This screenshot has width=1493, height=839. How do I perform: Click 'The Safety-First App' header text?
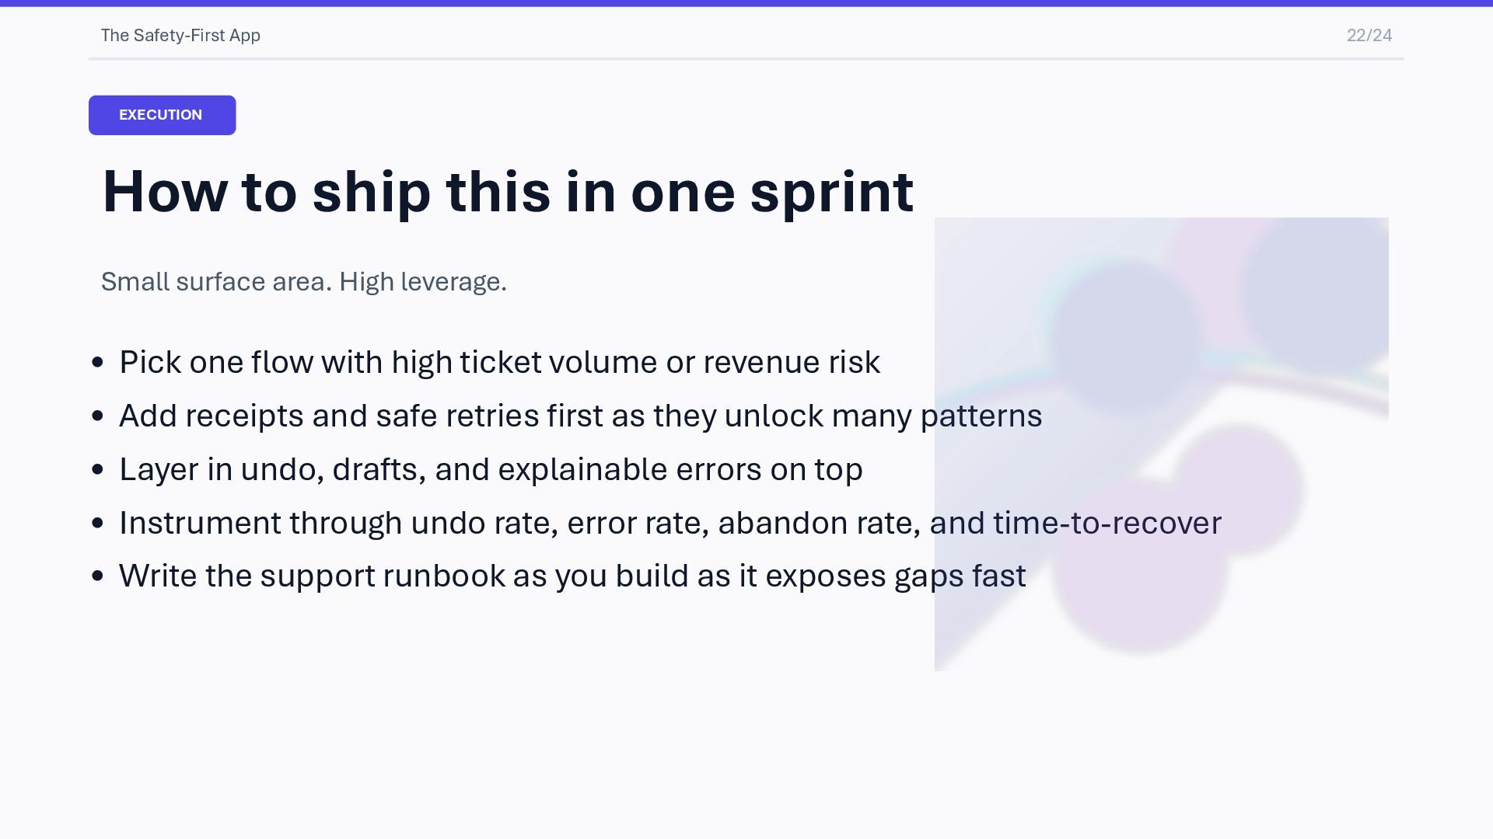(180, 36)
